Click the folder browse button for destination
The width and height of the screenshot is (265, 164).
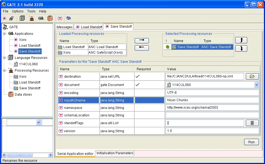tap(252, 76)
